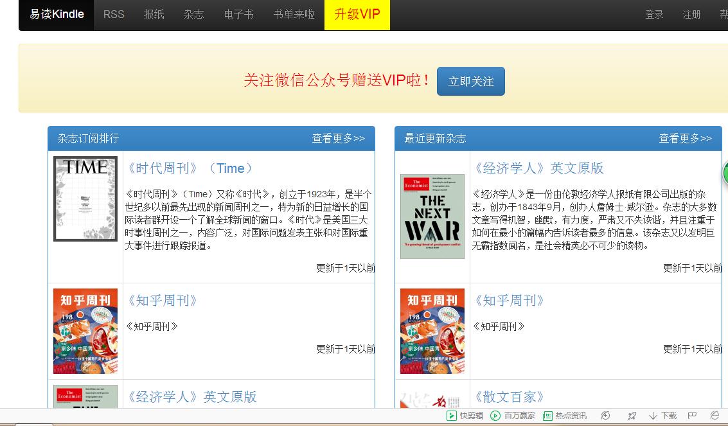The height and width of the screenshot is (426, 728).
Task: Click the 注册 link at top right
Action: click(x=691, y=14)
